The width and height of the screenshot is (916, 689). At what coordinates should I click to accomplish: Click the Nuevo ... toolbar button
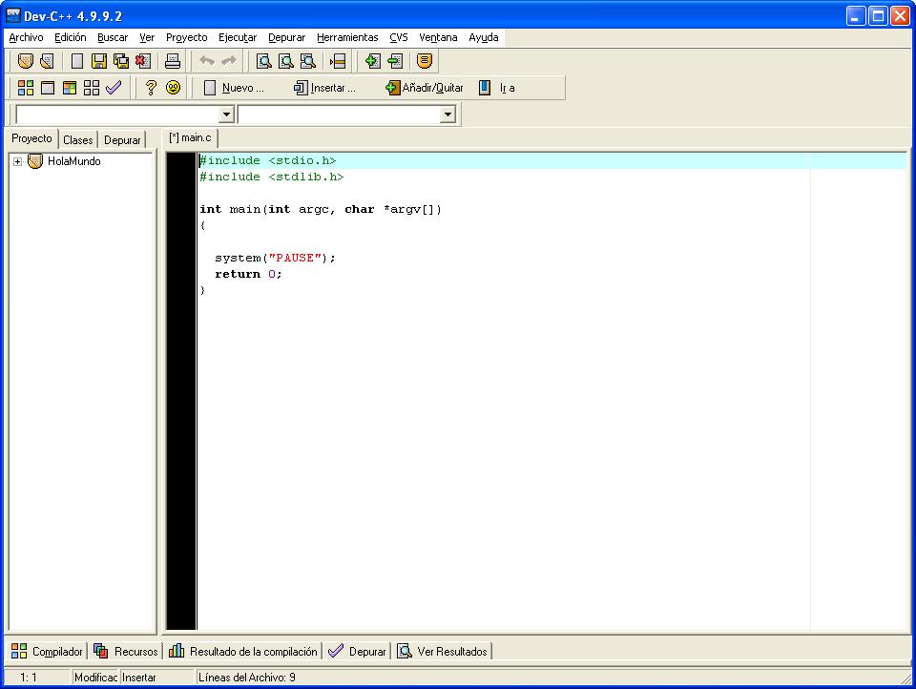[x=234, y=88]
